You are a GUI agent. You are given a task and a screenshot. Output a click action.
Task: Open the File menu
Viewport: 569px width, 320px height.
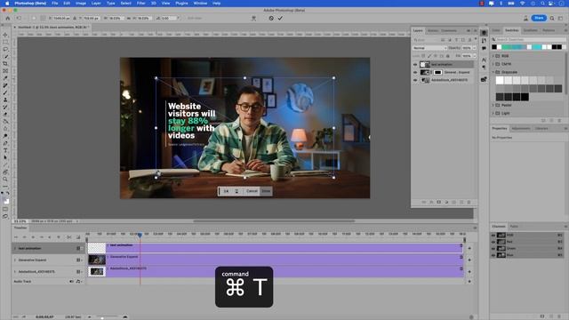point(55,4)
